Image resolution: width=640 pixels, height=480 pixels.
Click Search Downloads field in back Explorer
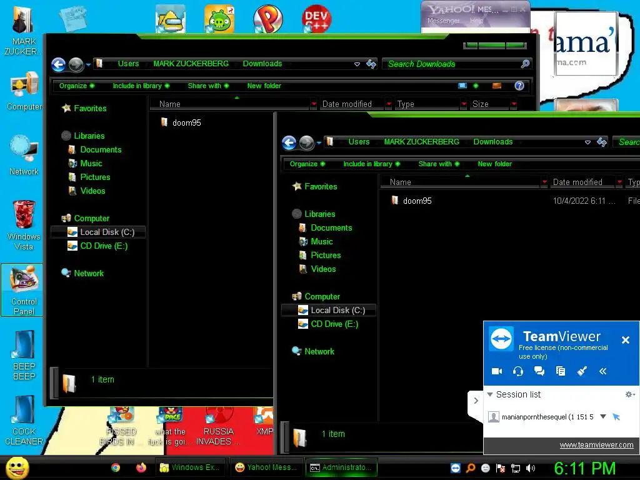pyautogui.click(x=457, y=64)
